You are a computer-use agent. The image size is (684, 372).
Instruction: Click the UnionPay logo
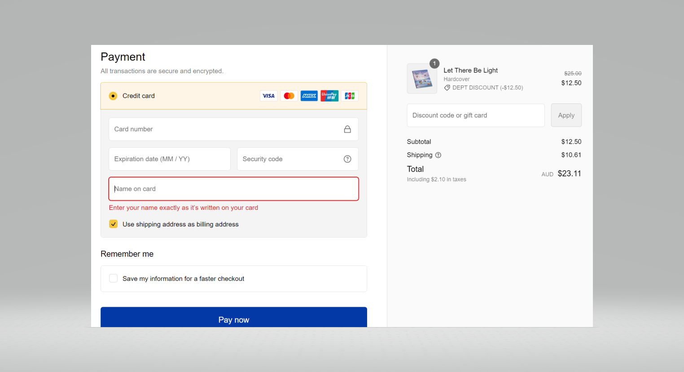[x=329, y=96]
